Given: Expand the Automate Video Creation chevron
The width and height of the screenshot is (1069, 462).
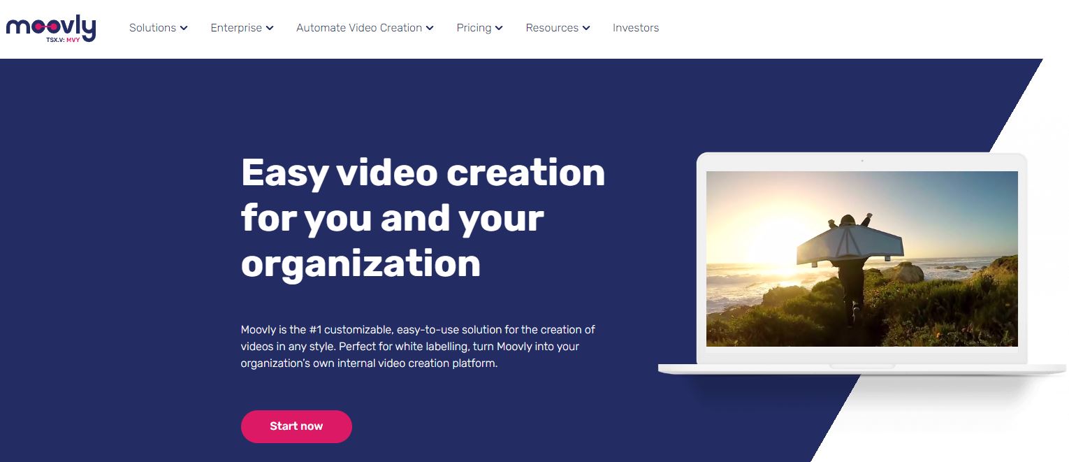Looking at the screenshot, I should (430, 29).
